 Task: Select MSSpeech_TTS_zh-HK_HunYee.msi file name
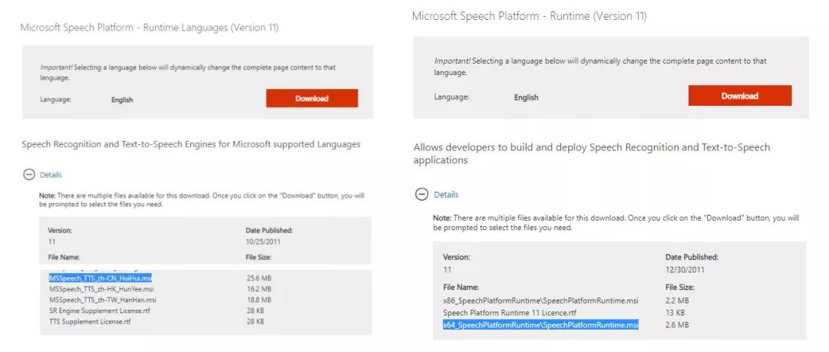coord(101,289)
